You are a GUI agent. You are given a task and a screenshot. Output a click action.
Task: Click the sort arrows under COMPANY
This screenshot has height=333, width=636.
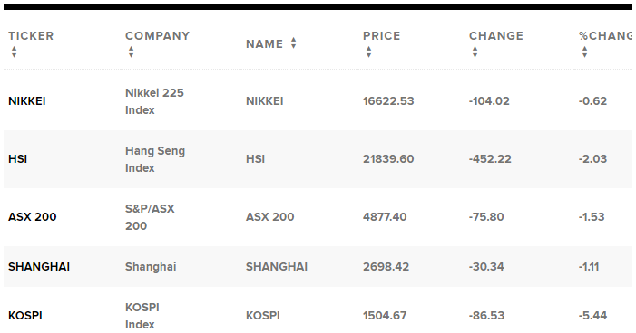[x=131, y=52]
